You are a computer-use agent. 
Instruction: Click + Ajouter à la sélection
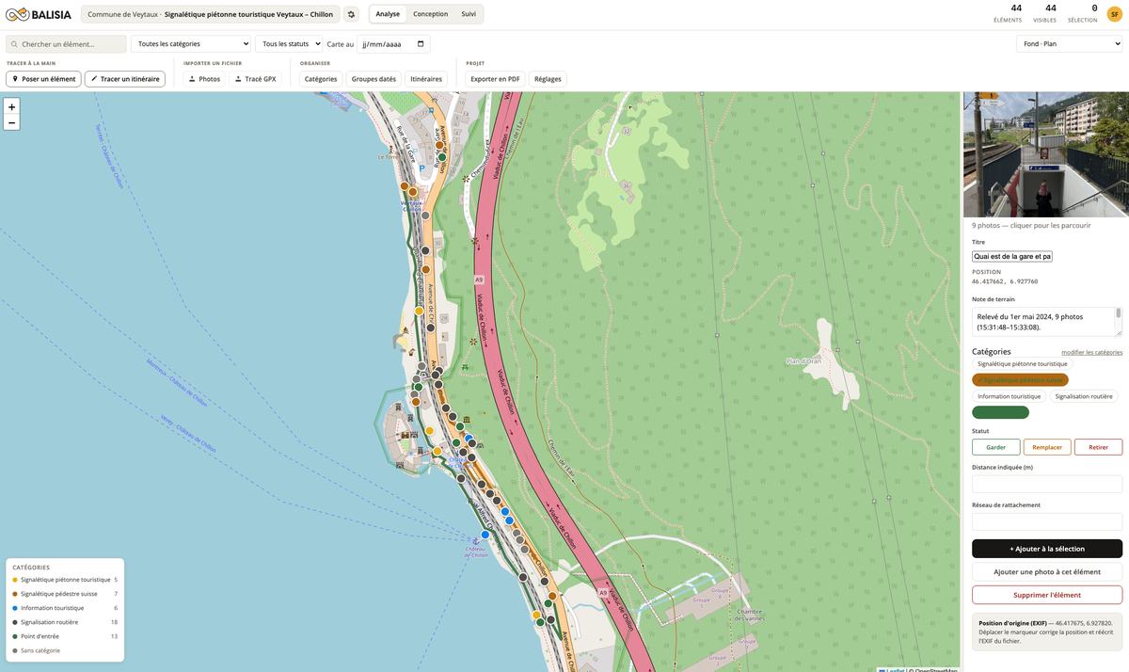1047,549
